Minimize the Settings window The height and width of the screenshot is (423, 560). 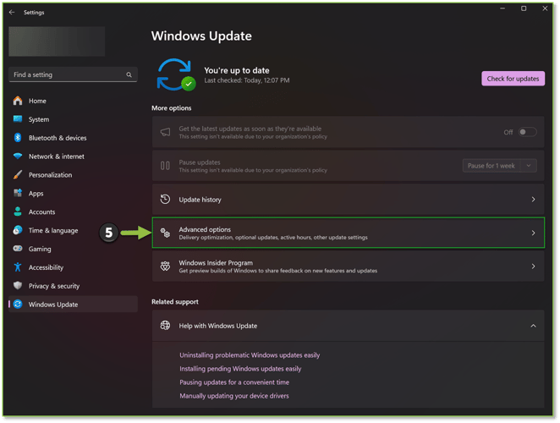click(502, 8)
